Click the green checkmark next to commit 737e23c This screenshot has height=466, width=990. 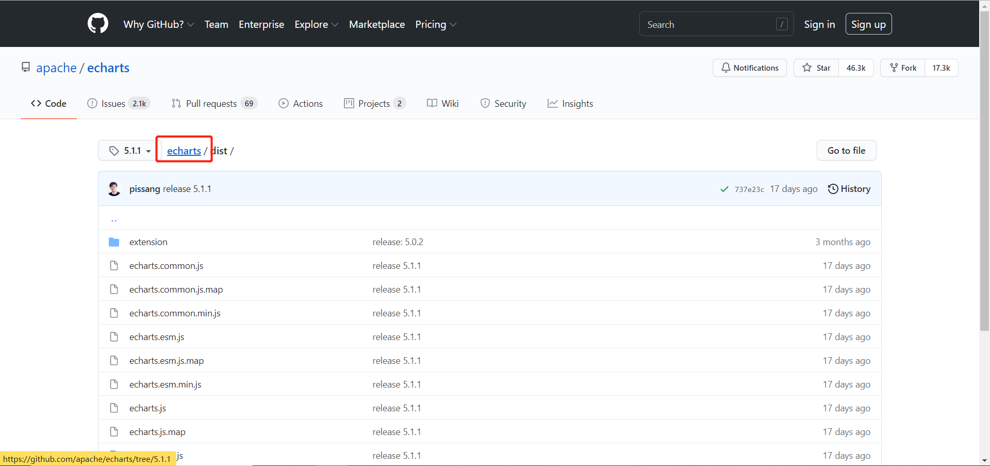pyautogui.click(x=724, y=189)
